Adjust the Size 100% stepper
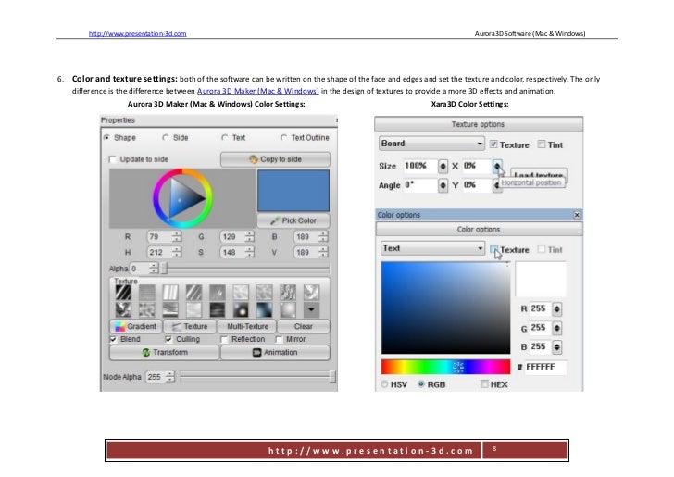Image resolution: width=674 pixels, height=477 pixels. tap(443, 166)
